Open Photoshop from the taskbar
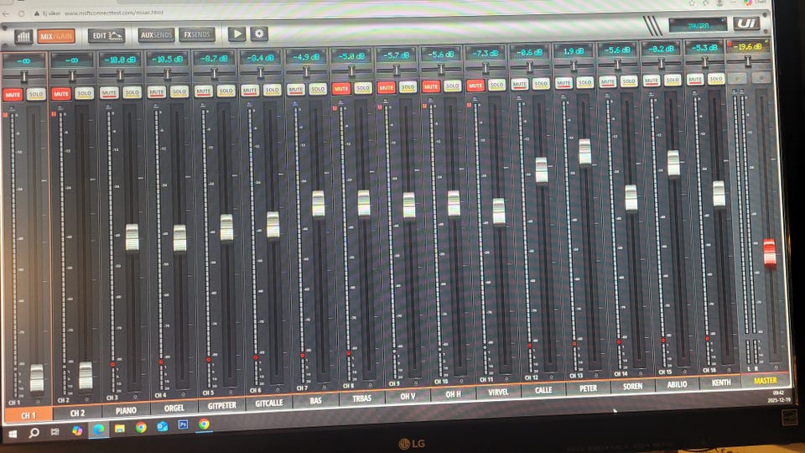This screenshot has width=805, height=453. coord(183,424)
